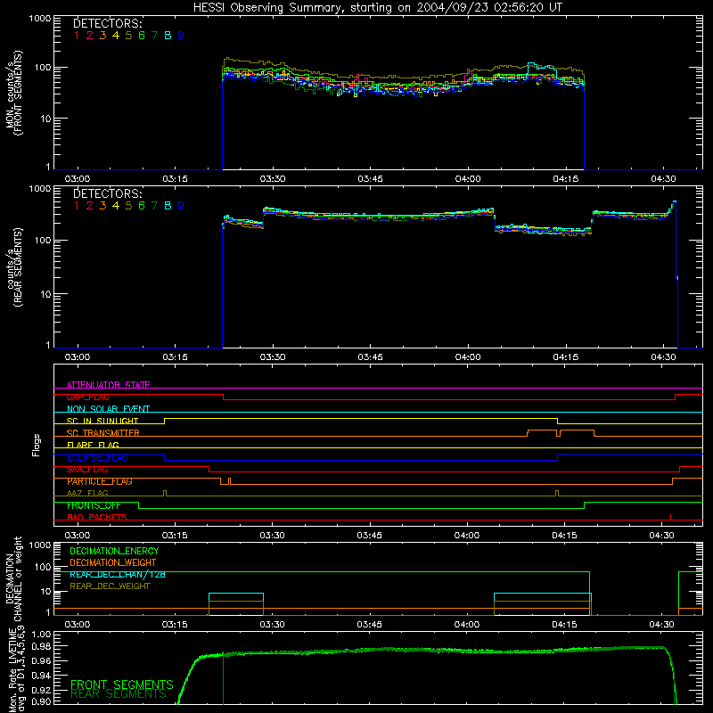
Task: Select blue detector 9 in rear segments legend
Action: tap(181, 206)
